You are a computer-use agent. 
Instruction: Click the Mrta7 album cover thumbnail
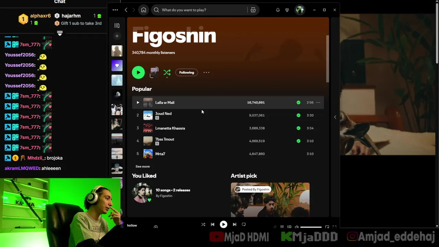pyautogui.click(x=148, y=154)
